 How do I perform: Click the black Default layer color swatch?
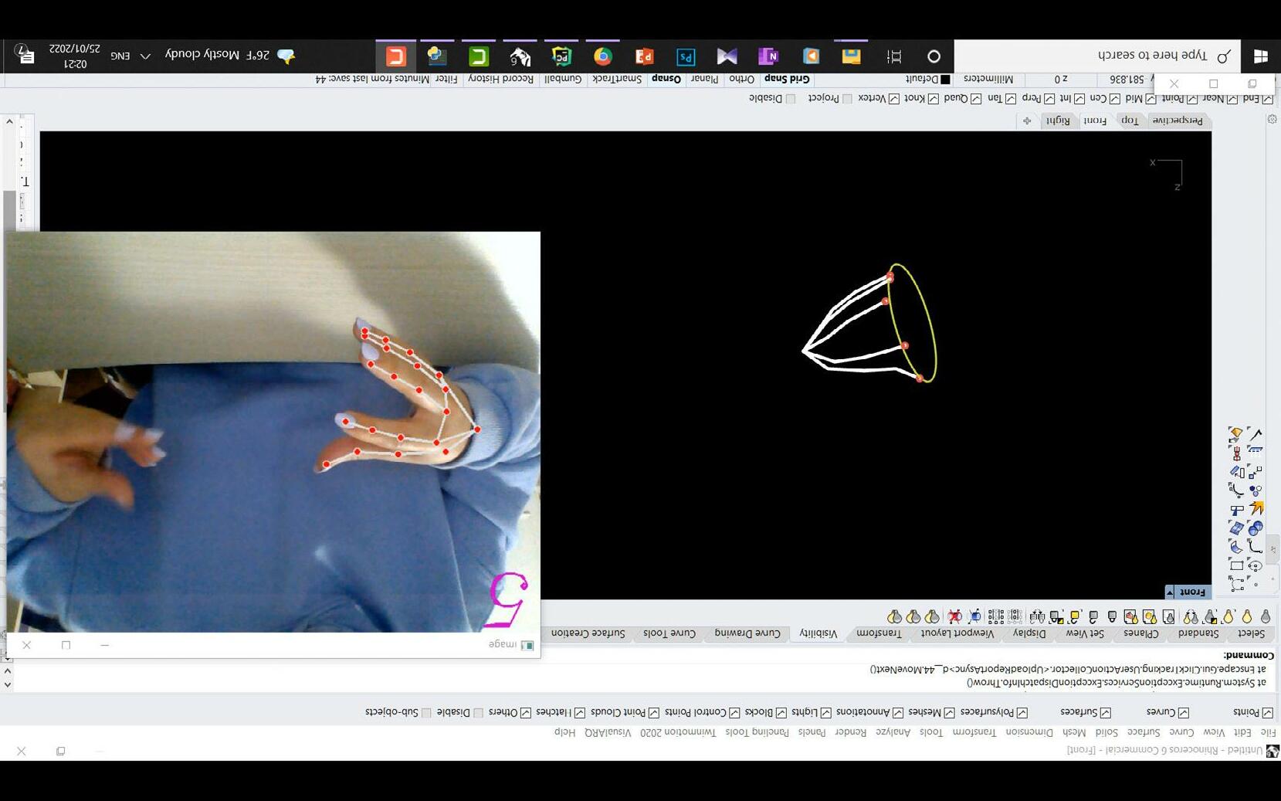point(945,79)
